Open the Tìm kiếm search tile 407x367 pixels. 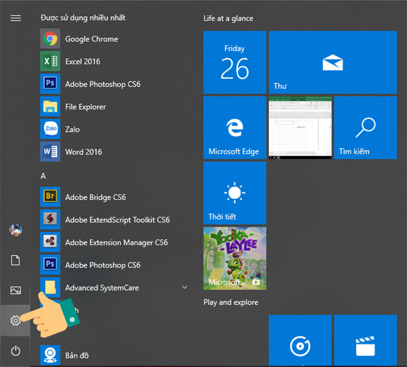pos(366,128)
